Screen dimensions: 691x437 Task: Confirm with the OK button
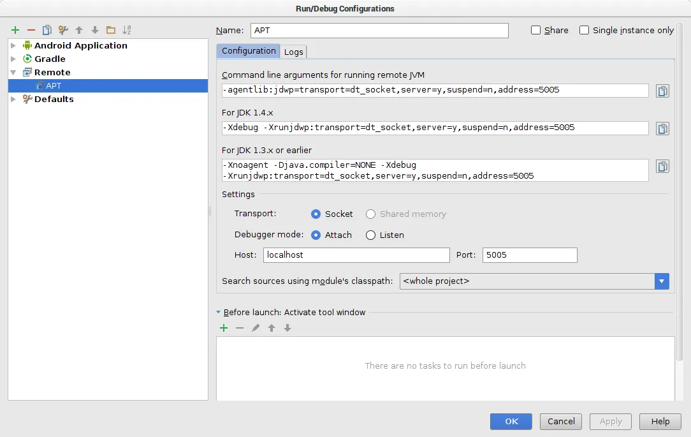point(511,422)
